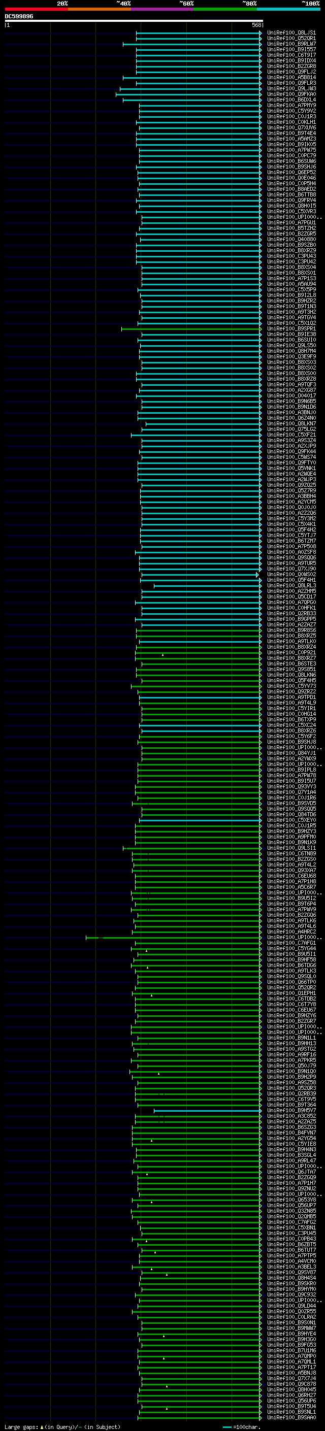Select the UniRef100_B2ZGR8 label
The height and width of the screenshot is (1431, 325).
[x=291, y=66]
